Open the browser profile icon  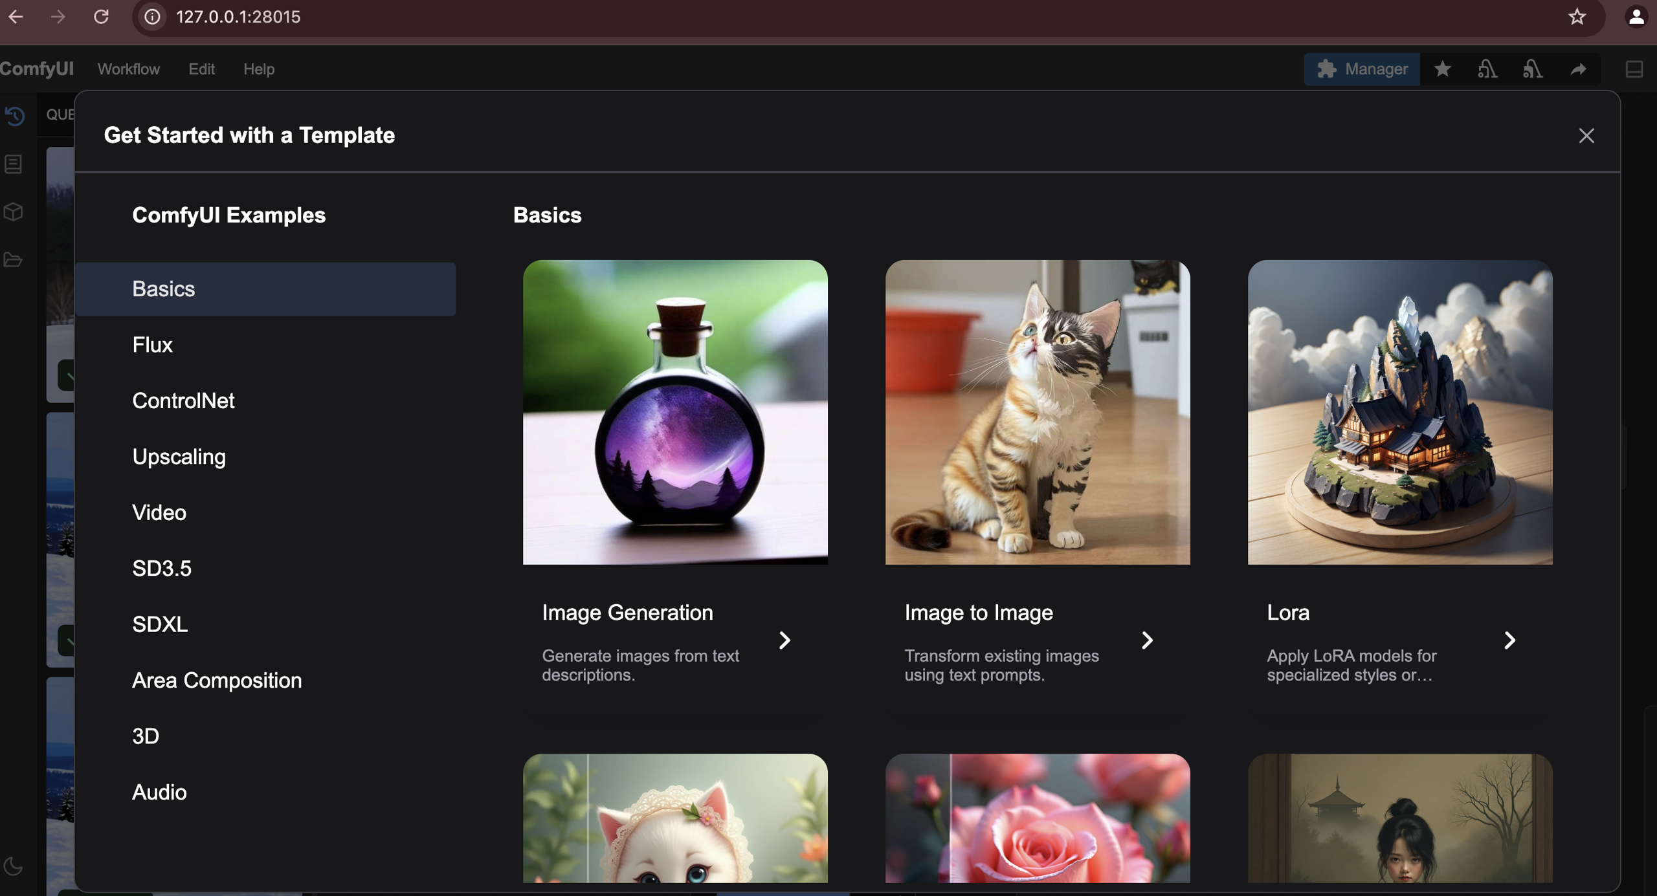coord(1636,17)
